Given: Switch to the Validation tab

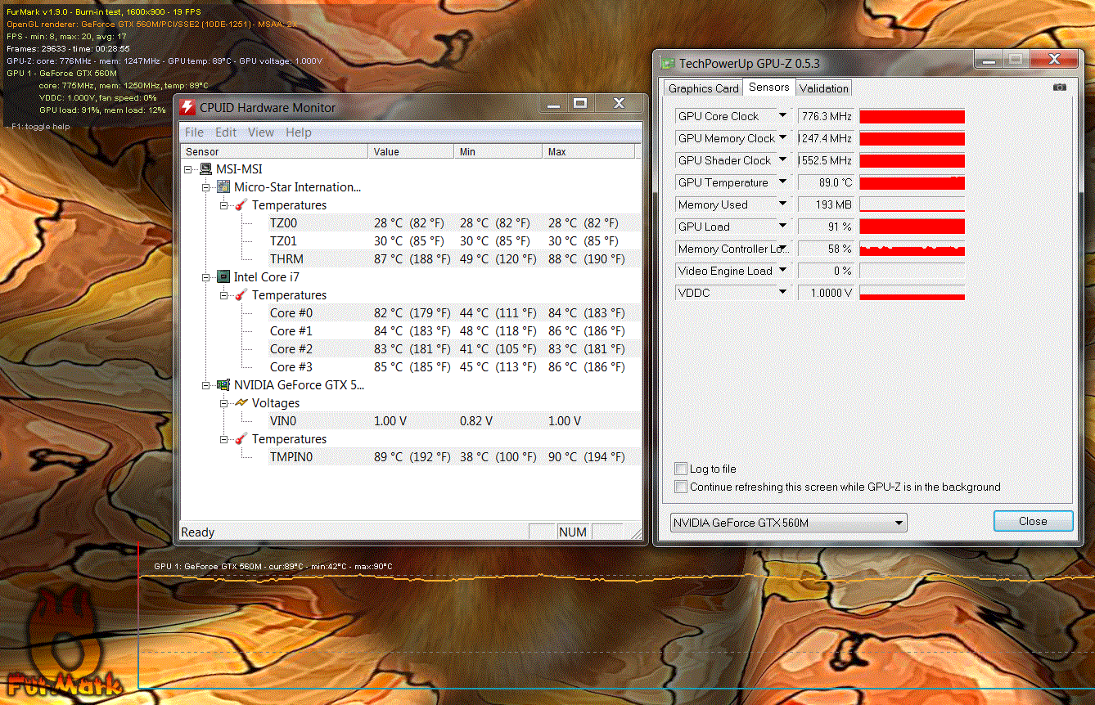Looking at the screenshot, I should (824, 88).
